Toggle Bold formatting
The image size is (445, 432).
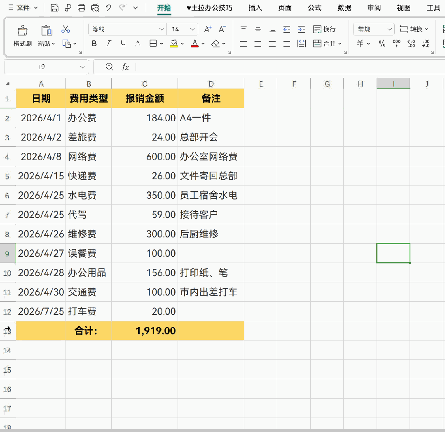[x=94, y=43]
